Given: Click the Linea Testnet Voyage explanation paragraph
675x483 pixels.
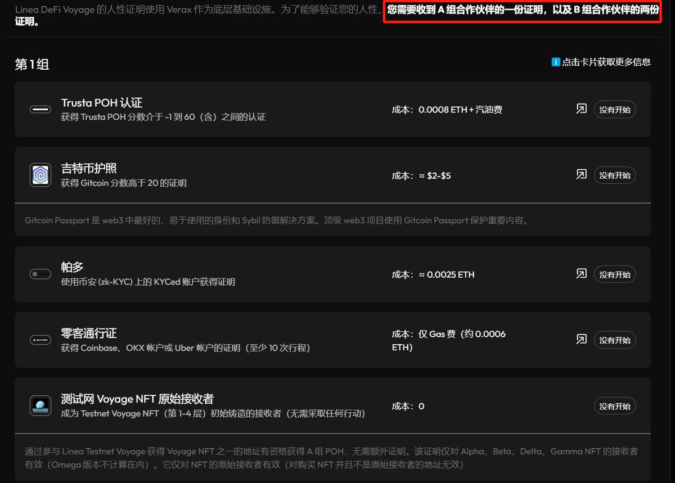Looking at the screenshot, I should tap(331, 458).
